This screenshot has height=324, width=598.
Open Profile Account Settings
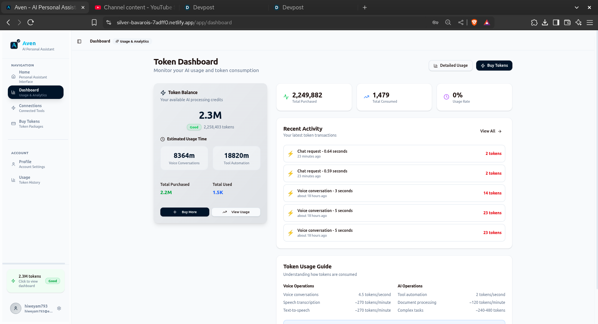click(x=36, y=164)
